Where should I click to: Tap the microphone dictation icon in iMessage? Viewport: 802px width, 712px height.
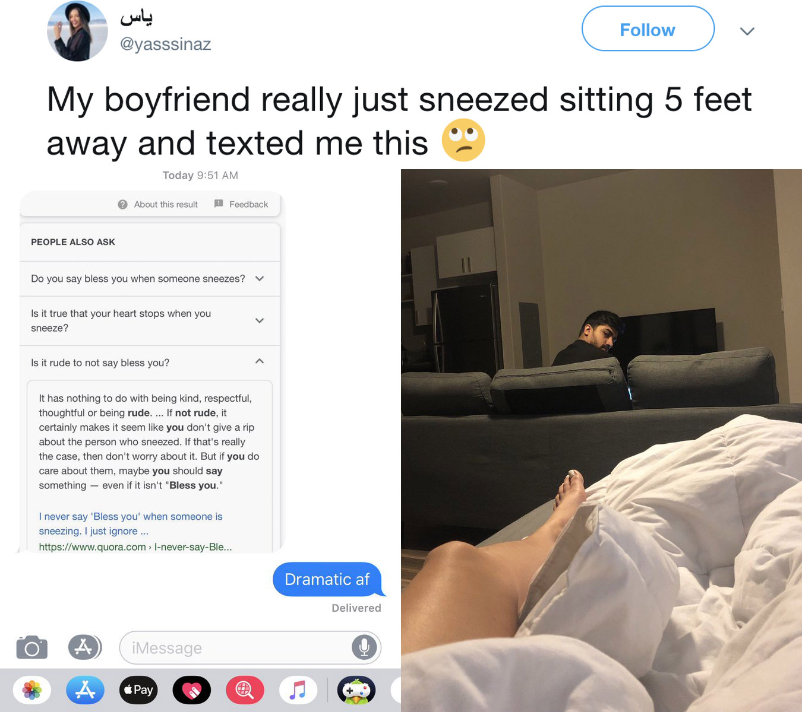point(364,647)
